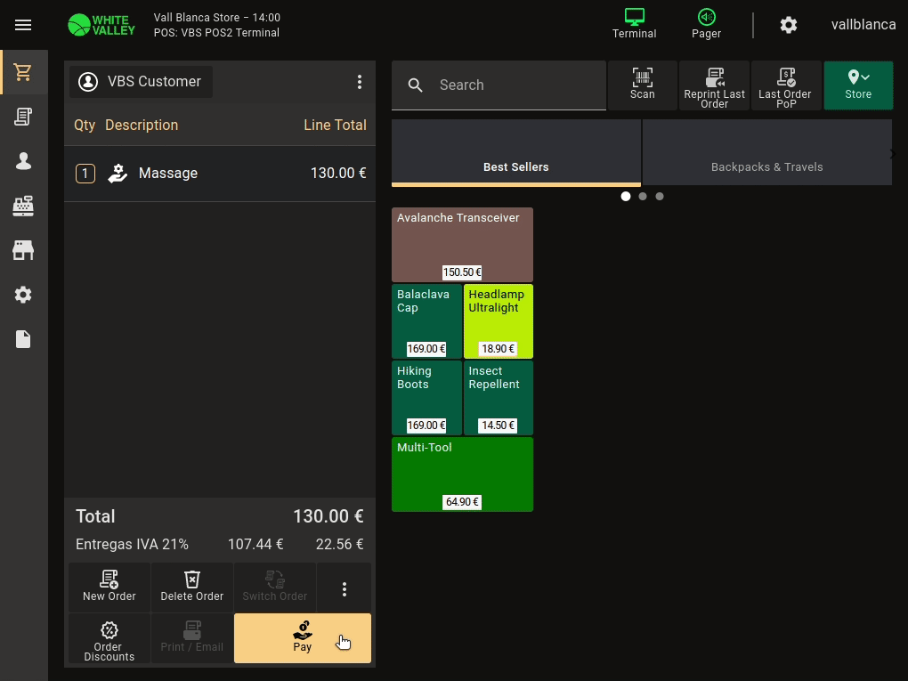The width and height of the screenshot is (908, 681).
Task: Select the third carousel page dot
Action: [x=660, y=196]
